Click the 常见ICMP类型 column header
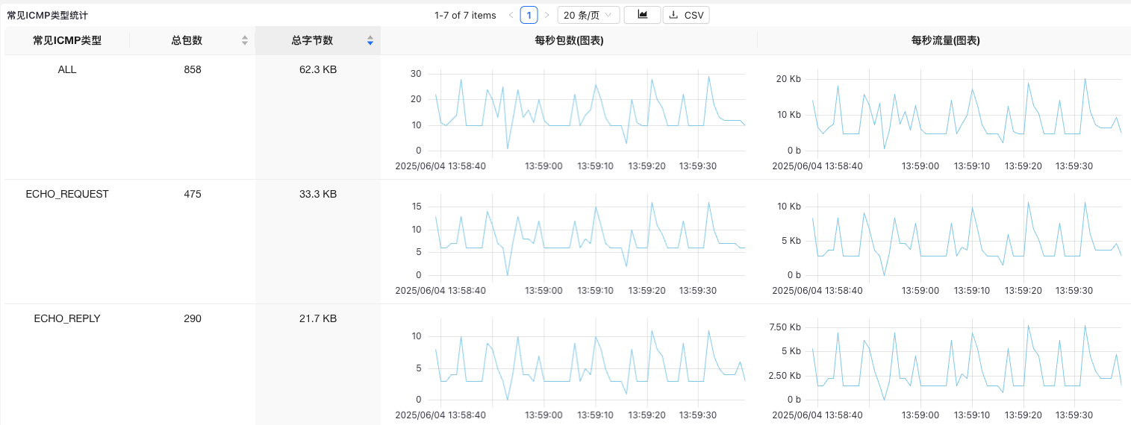This screenshot has height=425, width=1131. pos(67,41)
